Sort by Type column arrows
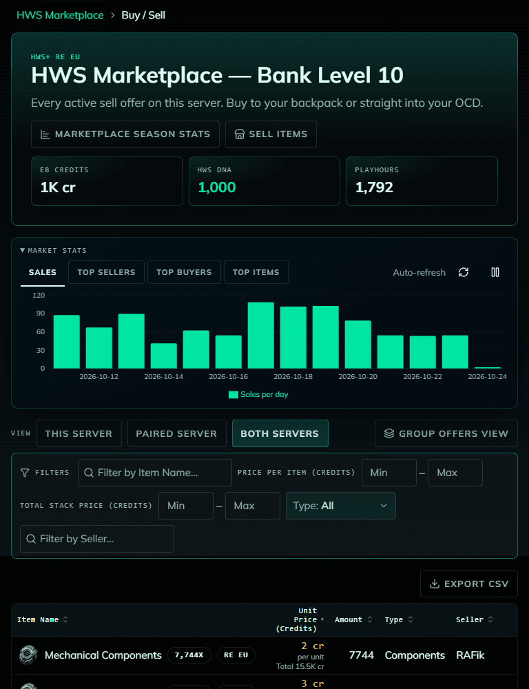The image size is (529, 689). (411, 619)
